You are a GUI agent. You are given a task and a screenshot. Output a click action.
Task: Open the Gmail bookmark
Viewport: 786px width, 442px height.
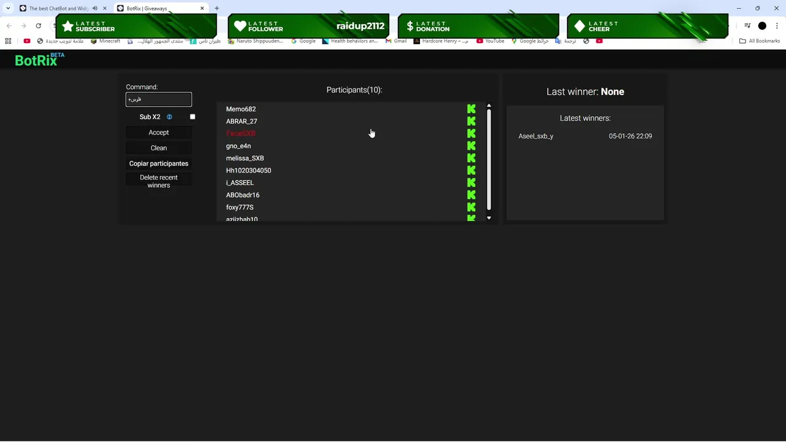pos(396,41)
